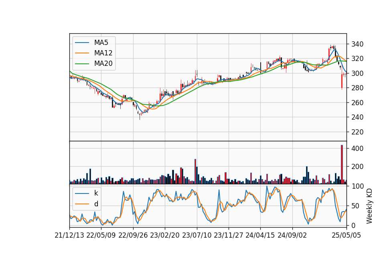Click the 50 KD axis label
The width and height of the screenshot is (385, 277).
pyautogui.click(x=355, y=206)
